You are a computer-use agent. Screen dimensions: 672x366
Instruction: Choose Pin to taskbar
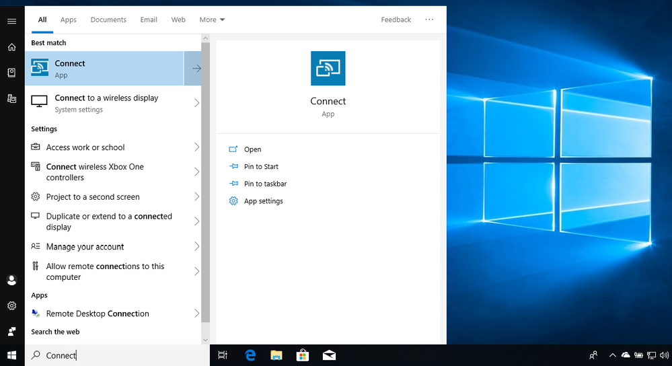pos(265,184)
